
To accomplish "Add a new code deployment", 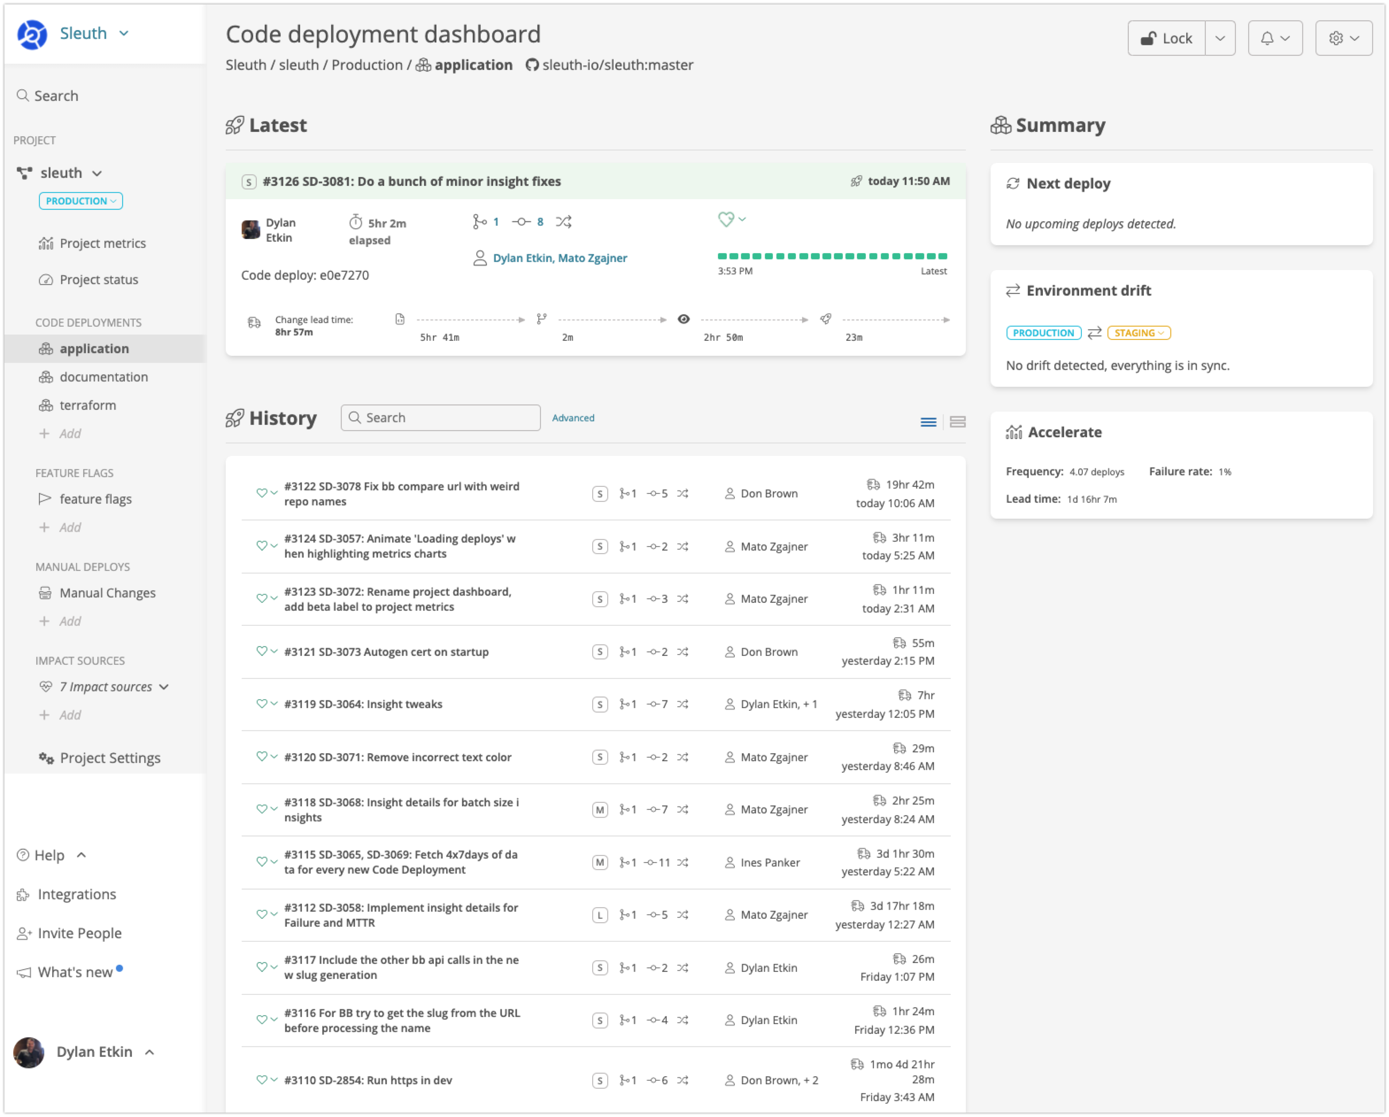I will tap(60, 434).
